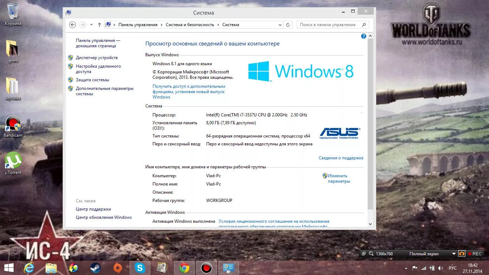Open Сведения о поддержке link
This screenshot has width=489, height=275.
pyautogui.click(x=341, y=158)
